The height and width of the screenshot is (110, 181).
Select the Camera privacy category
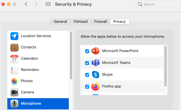pyautogui.click(x=38, y=92)
